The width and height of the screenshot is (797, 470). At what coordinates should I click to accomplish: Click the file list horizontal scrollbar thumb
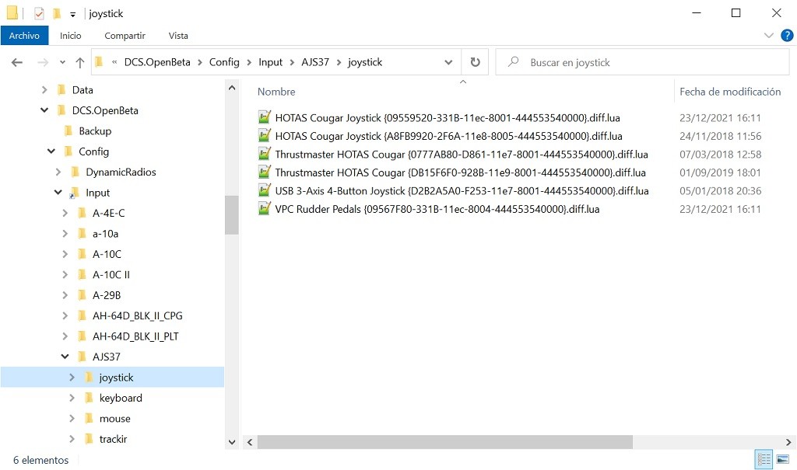coord(444,442)
